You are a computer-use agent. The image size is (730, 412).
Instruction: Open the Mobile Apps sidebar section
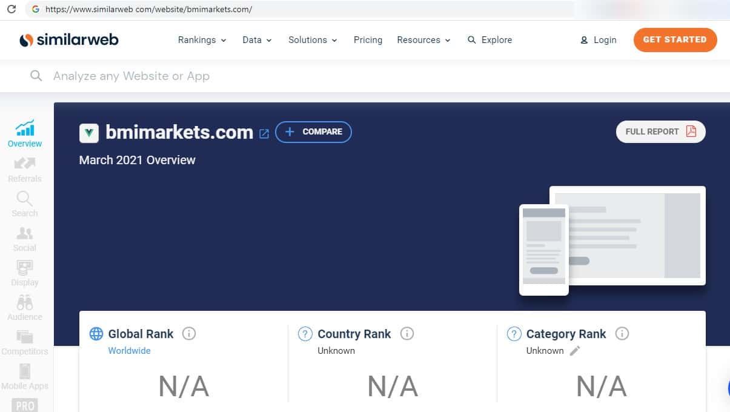25,377
